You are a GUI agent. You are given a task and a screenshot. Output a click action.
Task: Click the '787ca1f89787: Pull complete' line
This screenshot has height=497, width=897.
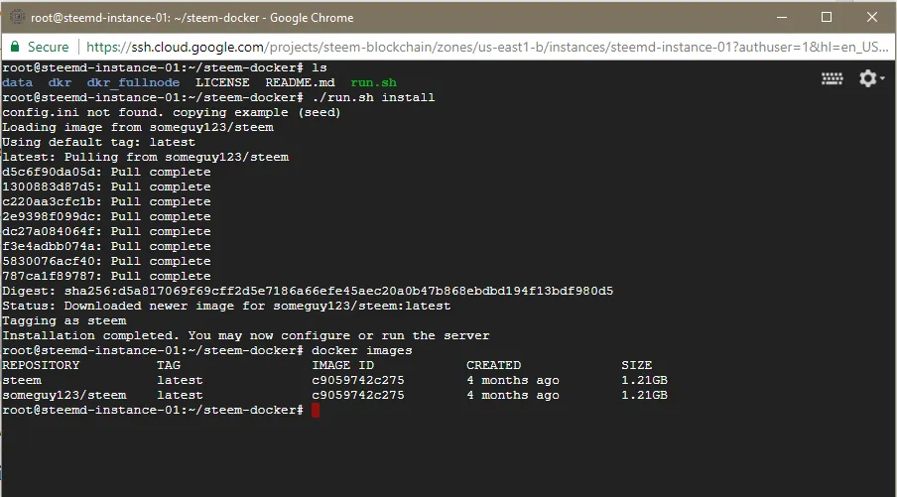point(106,276)
